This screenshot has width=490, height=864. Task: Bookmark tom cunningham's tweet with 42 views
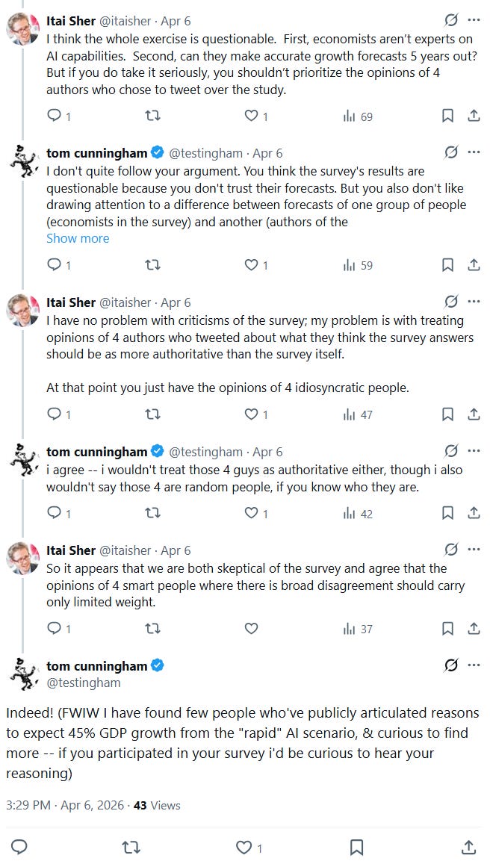pos(447,513)
